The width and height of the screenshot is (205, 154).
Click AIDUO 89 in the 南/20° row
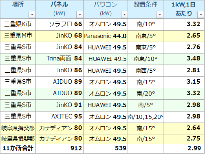point(60,94)
